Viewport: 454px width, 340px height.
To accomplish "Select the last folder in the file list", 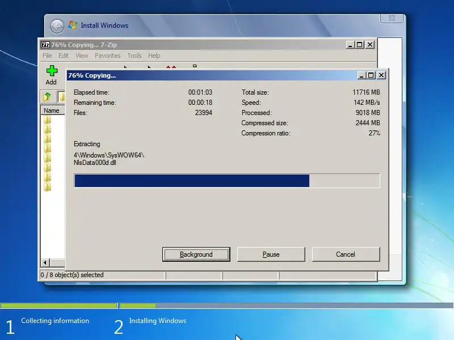I will [x=47, y=187].
